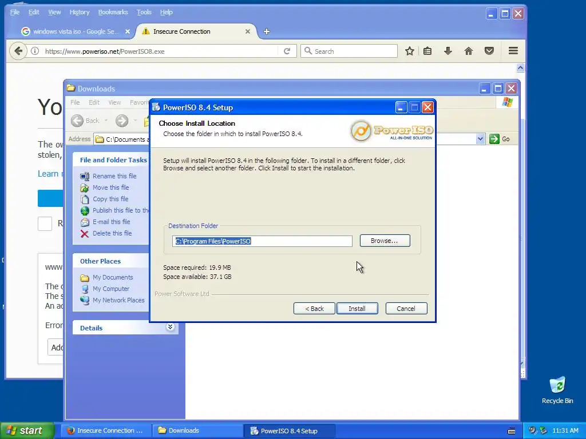Image resolution: width=586 pixels, height=439 pixels.
Task: Click Explorer Forward arrow in Downloads window
Action: pyautogui.click(x=122, y=121)
